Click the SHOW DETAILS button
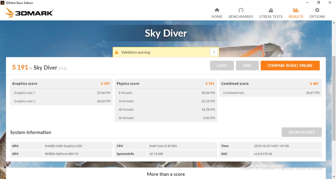 [x=301, y=132]
